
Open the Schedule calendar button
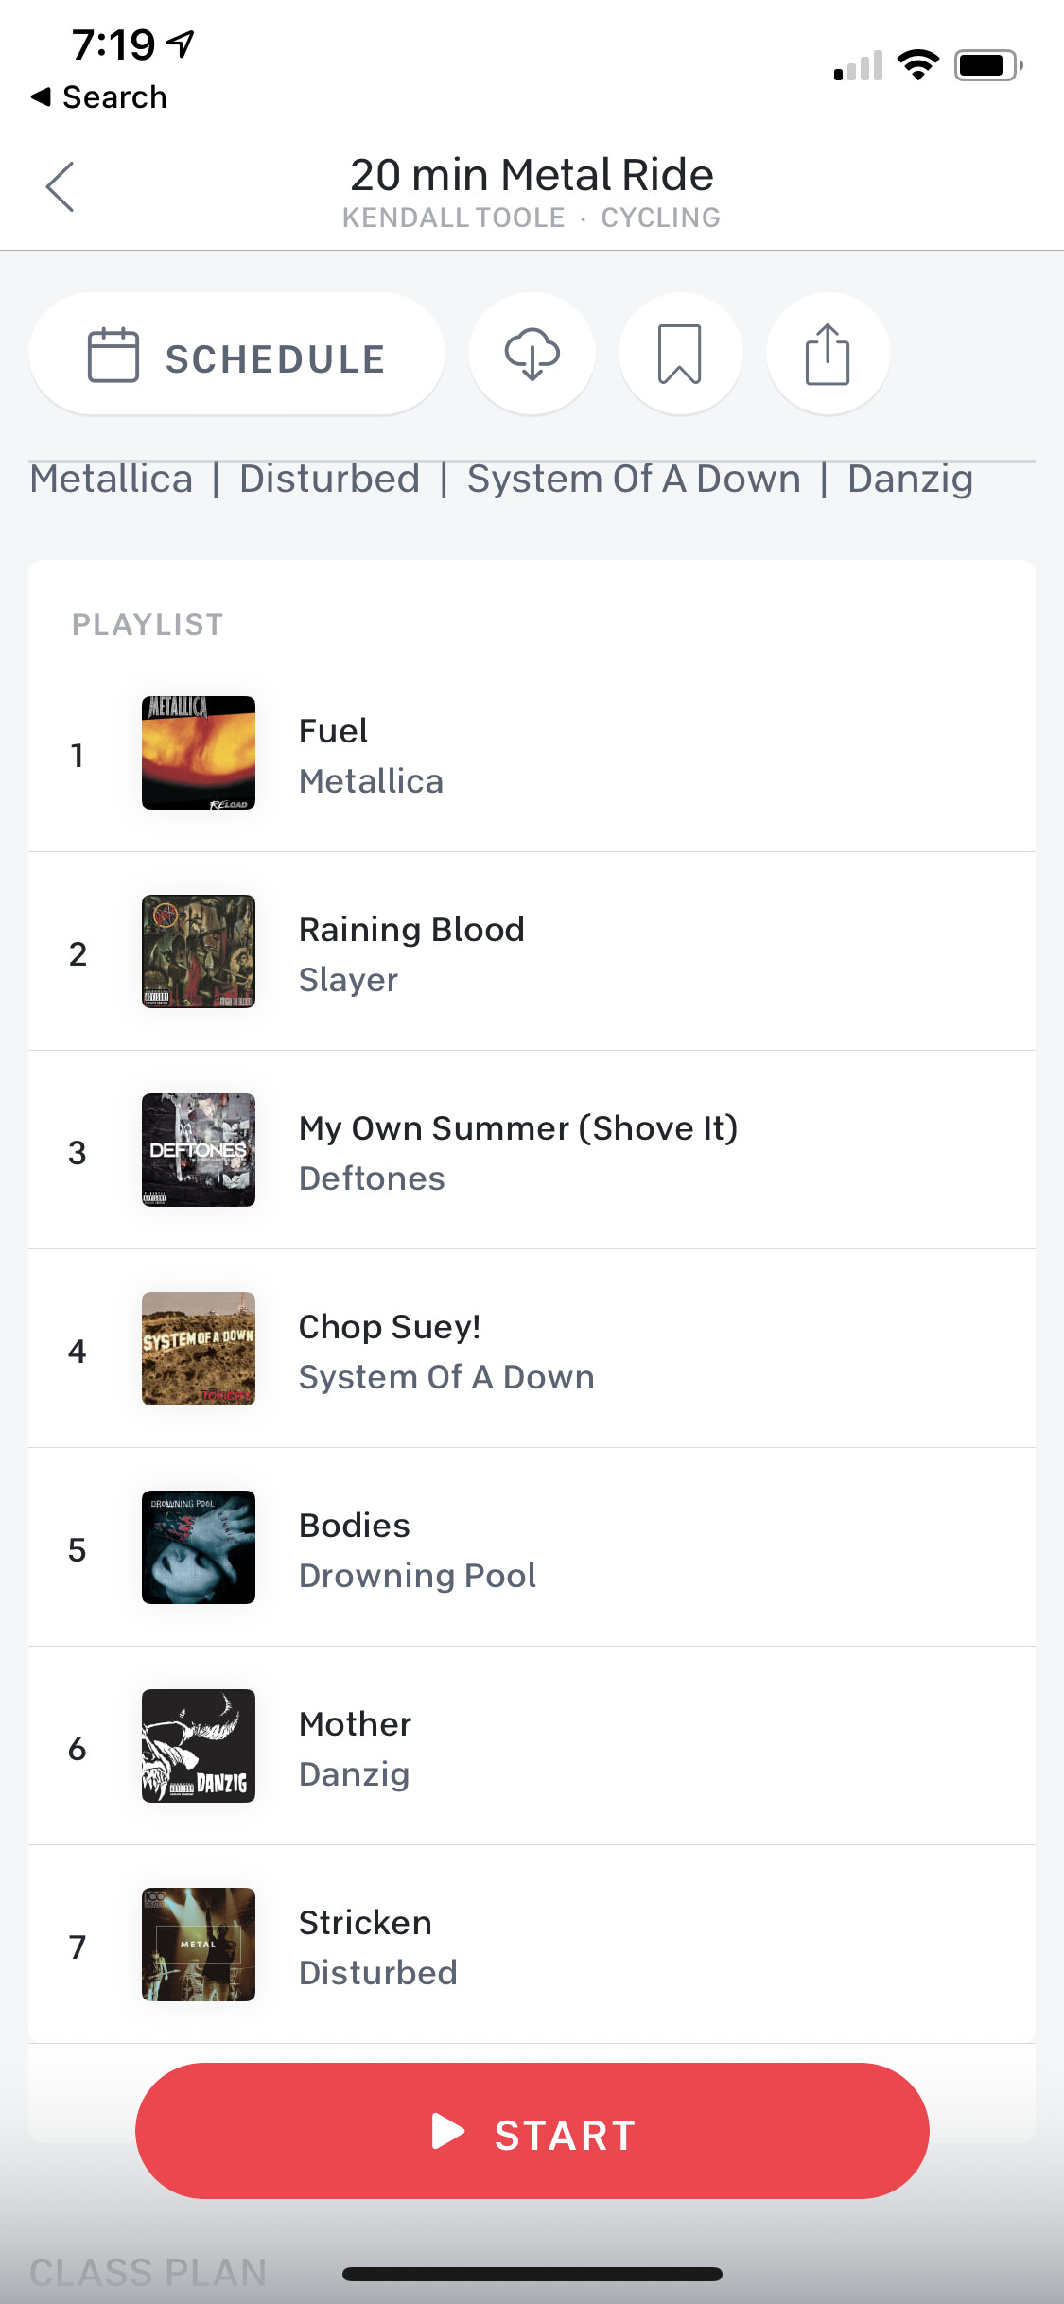pos(236,355)
